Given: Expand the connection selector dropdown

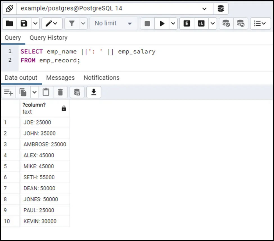Looking at the screenshot, I should click(204, 9).
